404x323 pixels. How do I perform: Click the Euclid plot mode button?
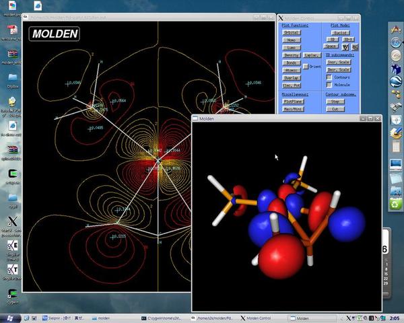340,33
